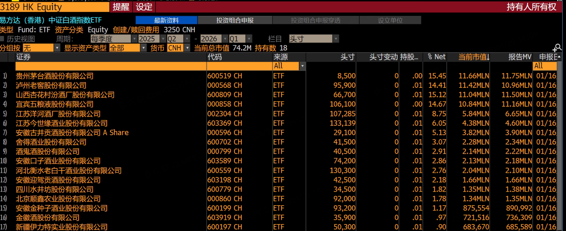566x231 pixels.
Task: Click ticker code 000568 CH
Action: [225, 85]
